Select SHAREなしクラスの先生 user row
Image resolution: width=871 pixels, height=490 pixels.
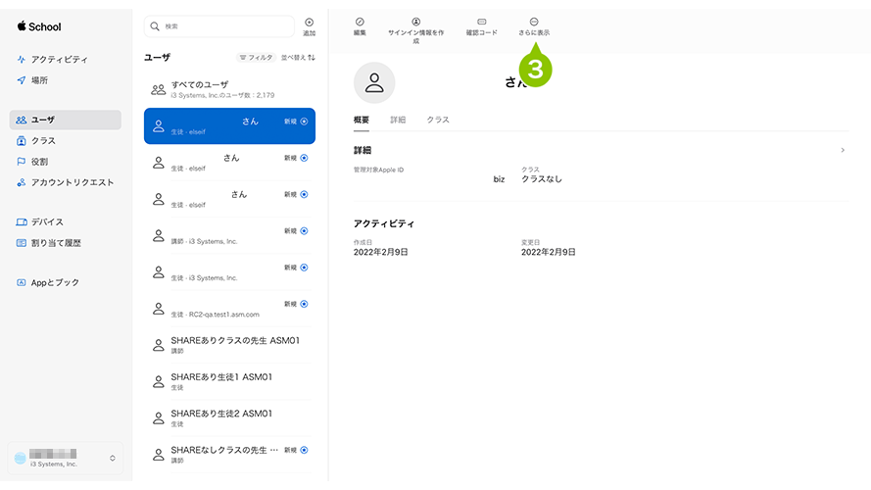click(229, 455)
